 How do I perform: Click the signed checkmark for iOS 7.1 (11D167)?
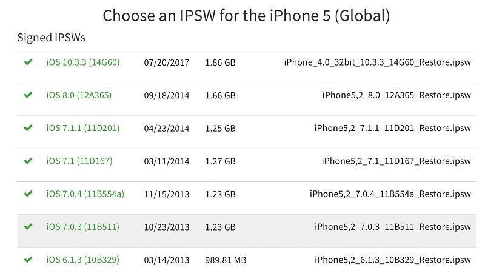click(28, 161)
